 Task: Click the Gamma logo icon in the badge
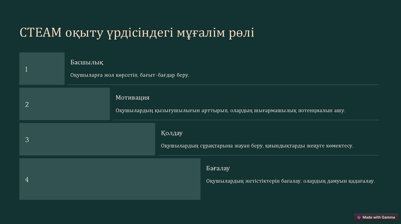[x=359, y=217]
